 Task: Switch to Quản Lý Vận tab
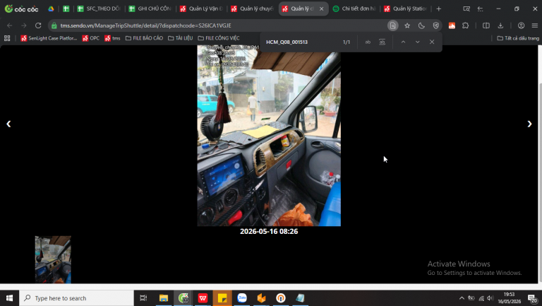(201, 8)
